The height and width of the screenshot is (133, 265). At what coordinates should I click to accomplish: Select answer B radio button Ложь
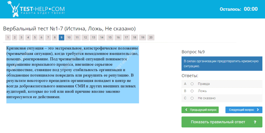(192, 91)
